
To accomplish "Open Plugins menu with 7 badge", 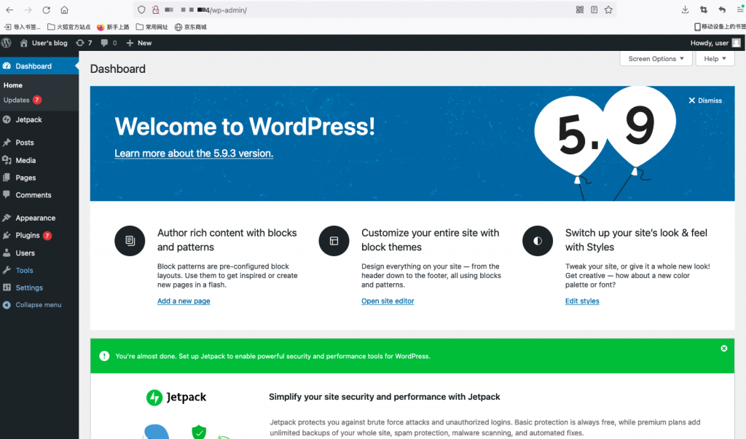I will click(39, 235).
